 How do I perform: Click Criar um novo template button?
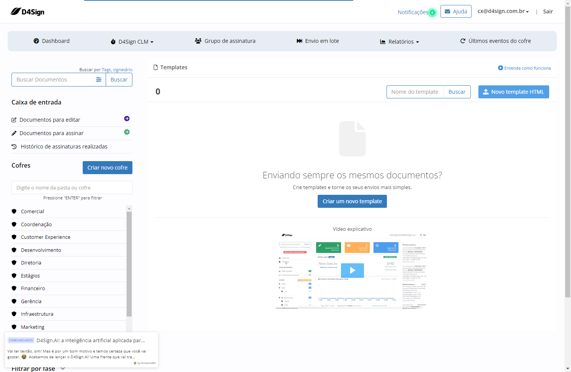tap(352, 201)
